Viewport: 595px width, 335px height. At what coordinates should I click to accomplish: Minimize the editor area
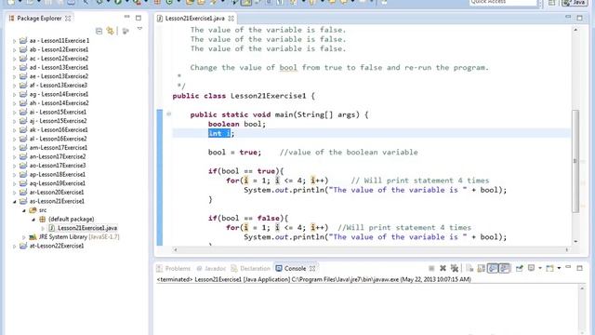click(x=568, y=17)
